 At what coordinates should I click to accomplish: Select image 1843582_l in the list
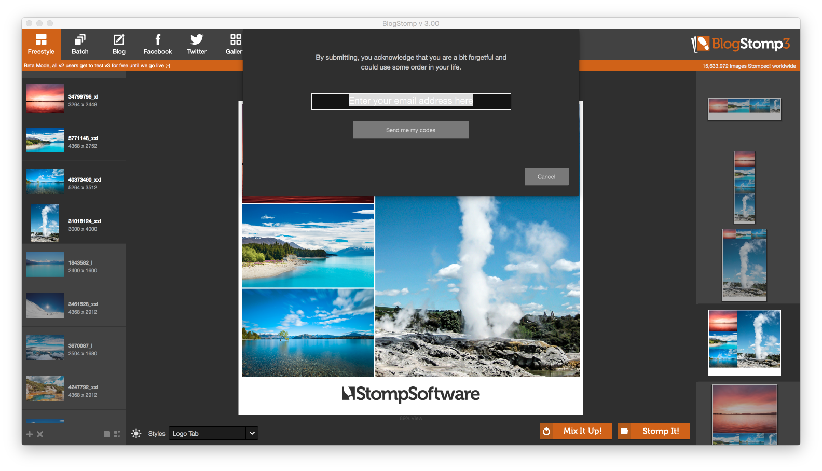74,265
